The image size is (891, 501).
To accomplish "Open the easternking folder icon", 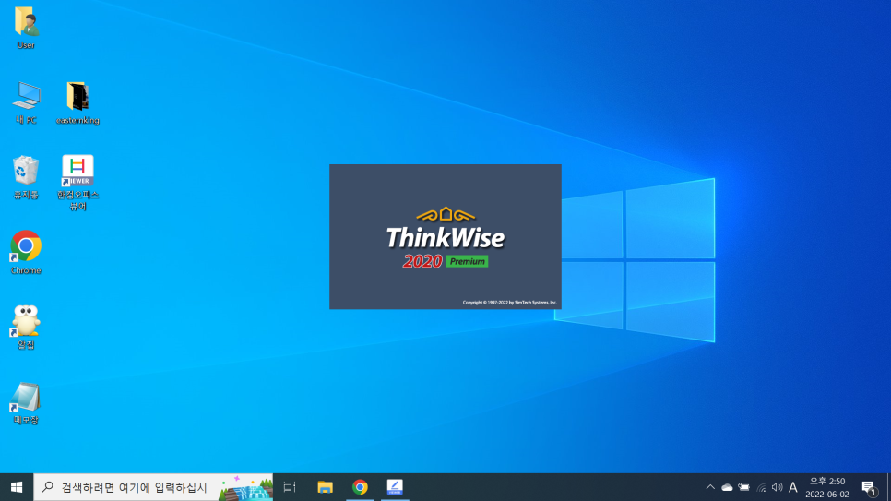I will pyautogui.click(x=77, y=103).
